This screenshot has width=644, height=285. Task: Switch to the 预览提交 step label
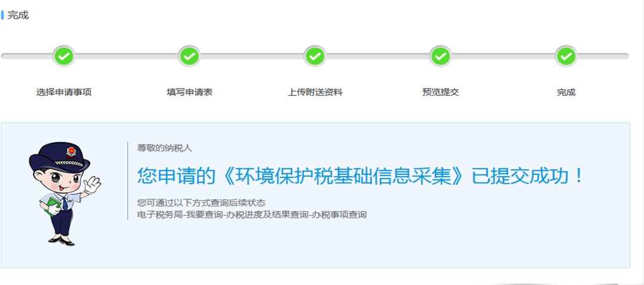[441, 92]
